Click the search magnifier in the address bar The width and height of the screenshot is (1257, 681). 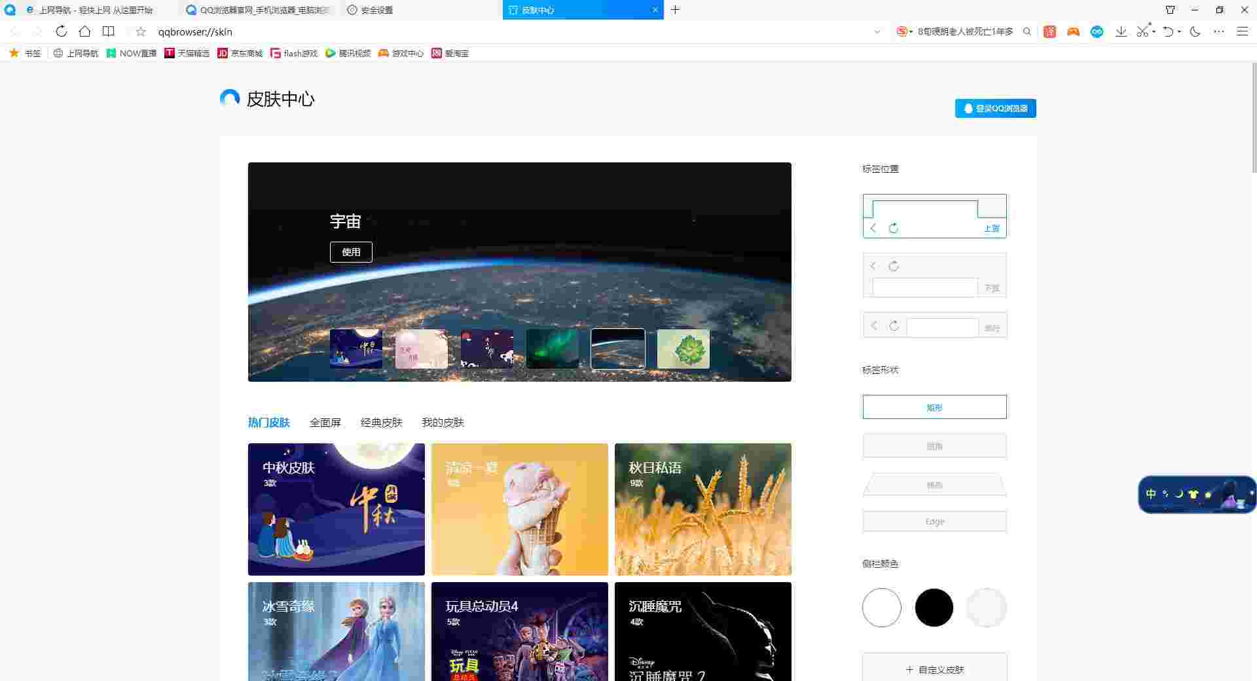pyautogui.click(x=1027, y=31)
